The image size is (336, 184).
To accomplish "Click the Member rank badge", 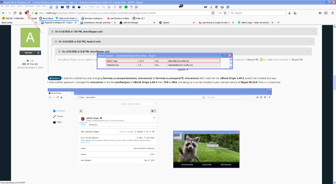I will (30, 53).
